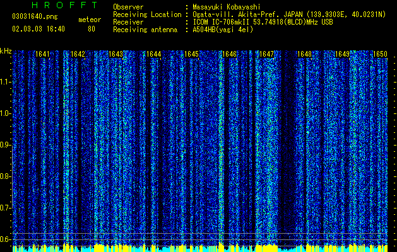
Task: Click the 1641 time marker
Action: pos(42,54)
